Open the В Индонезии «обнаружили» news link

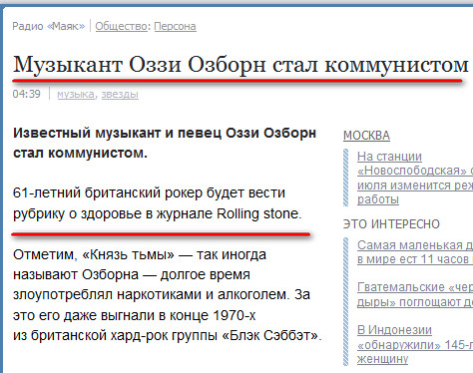[x=415, y=344]
